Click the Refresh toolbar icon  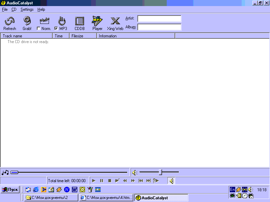9,22
